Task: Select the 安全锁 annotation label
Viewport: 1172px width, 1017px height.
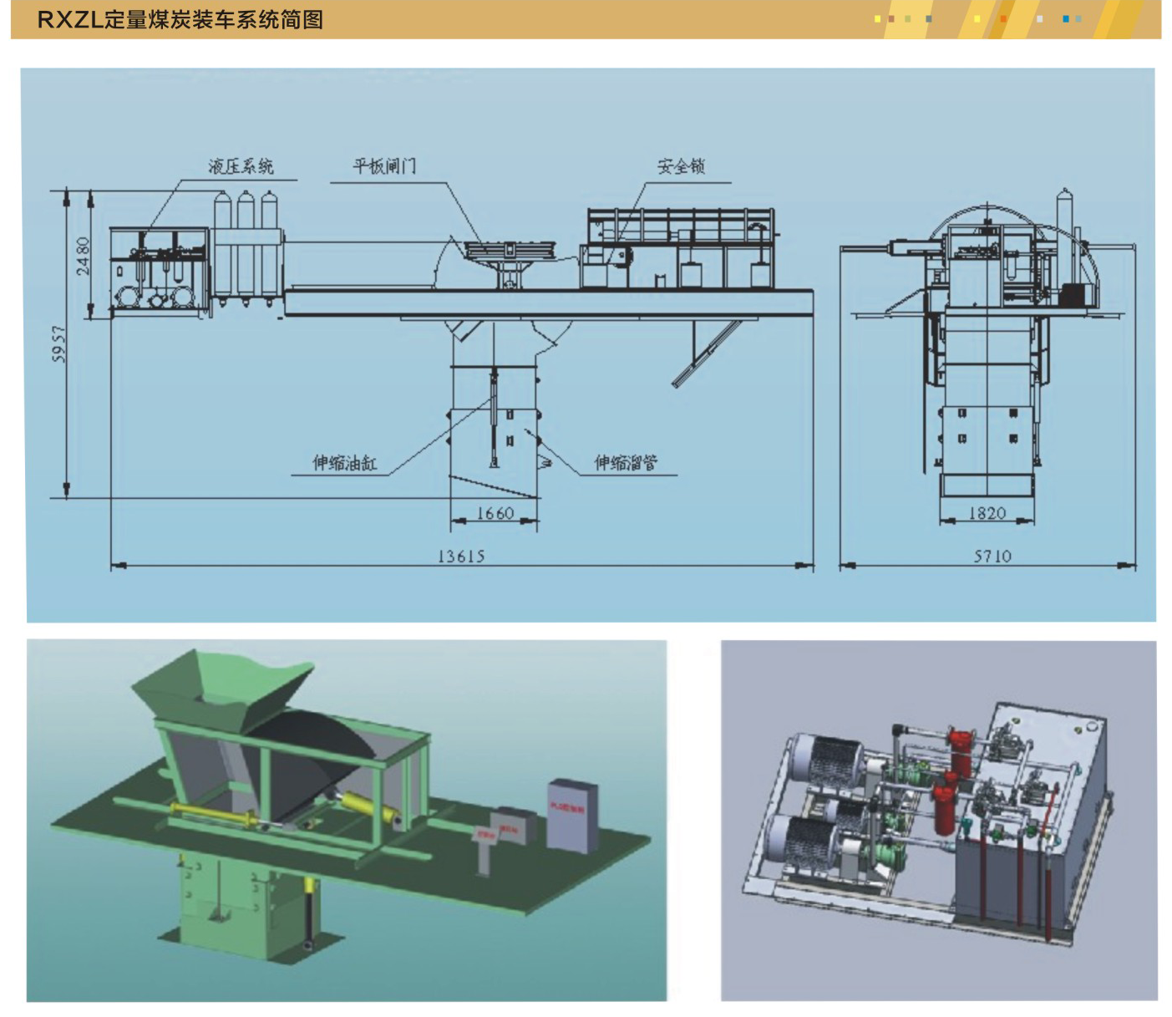Action: coord(681,166)
